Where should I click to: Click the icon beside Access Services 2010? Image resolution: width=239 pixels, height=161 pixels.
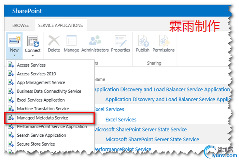point(11,74)
